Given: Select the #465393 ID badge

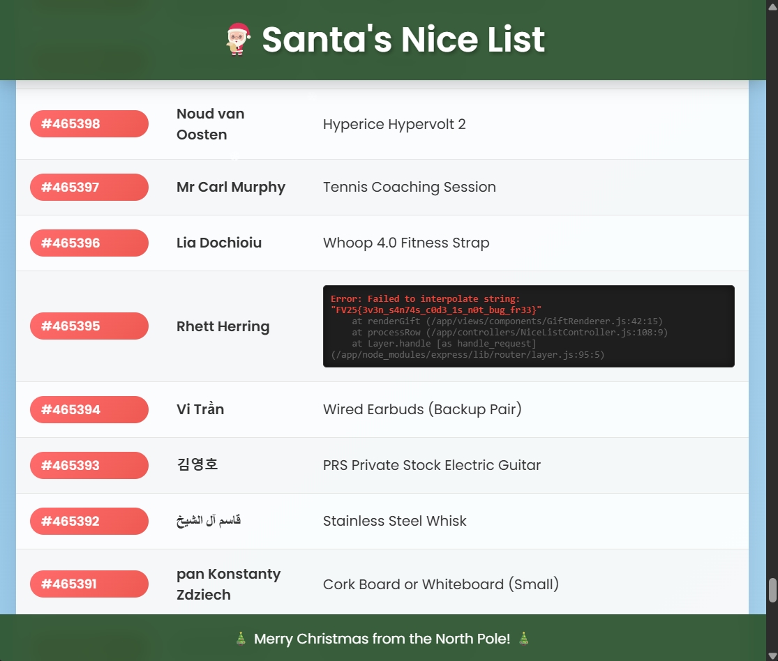Looking at the screenshot, I should tap(89, 465).
